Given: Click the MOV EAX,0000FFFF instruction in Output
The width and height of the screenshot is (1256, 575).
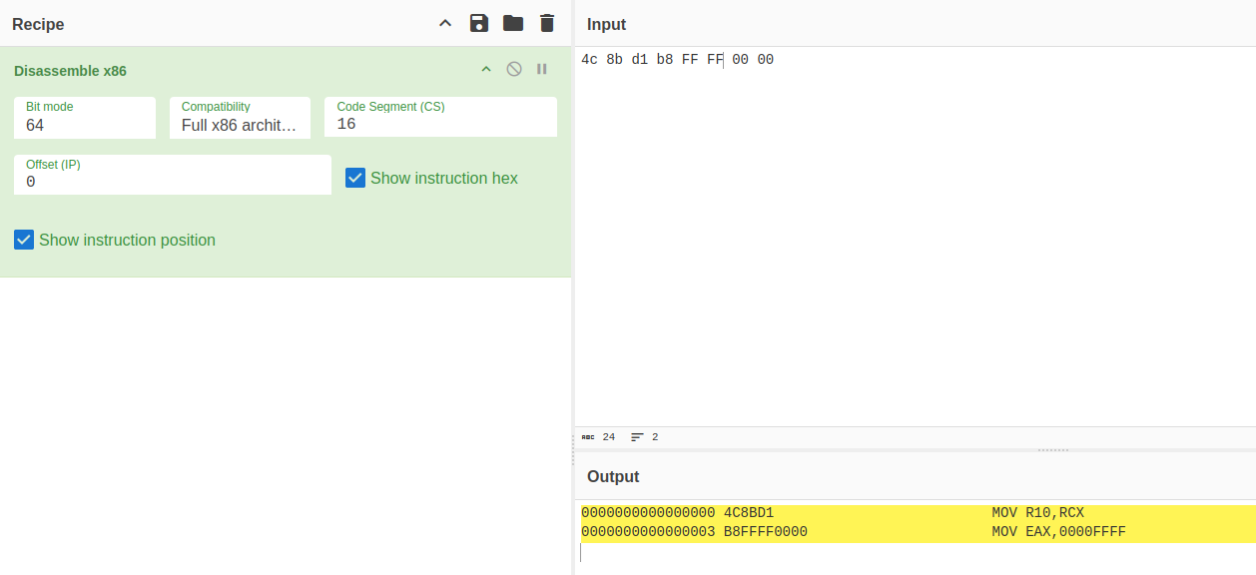Looking at the screenshot, I should (x=1059, y=532).
